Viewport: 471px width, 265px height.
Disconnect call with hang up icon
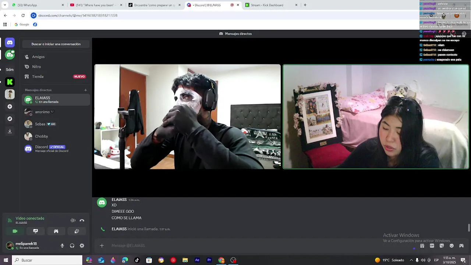[82, 220]
